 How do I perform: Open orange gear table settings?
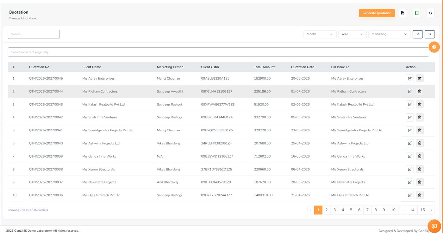[434, 47]
